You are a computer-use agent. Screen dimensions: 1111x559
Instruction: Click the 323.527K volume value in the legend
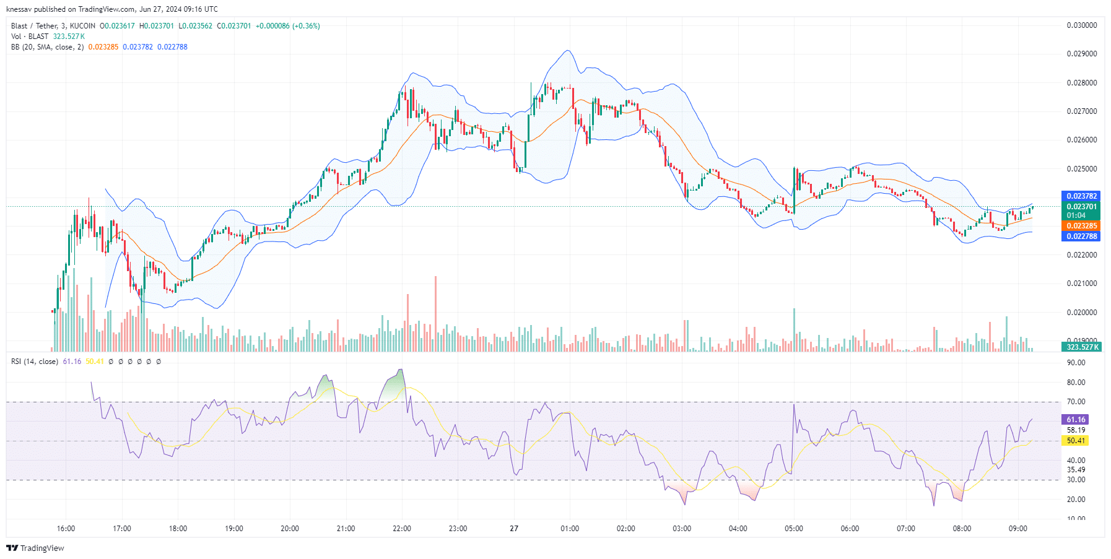[69, 37]
